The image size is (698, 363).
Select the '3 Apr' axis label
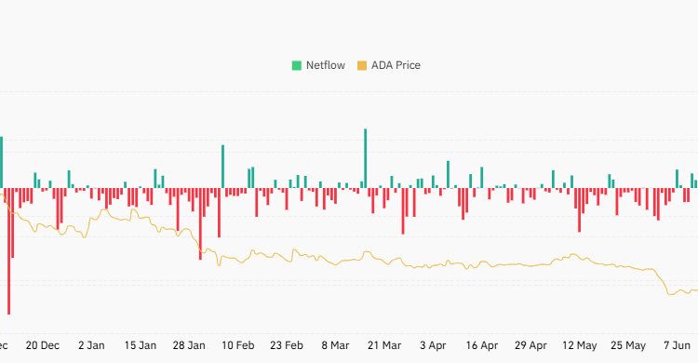click(433, 345)
